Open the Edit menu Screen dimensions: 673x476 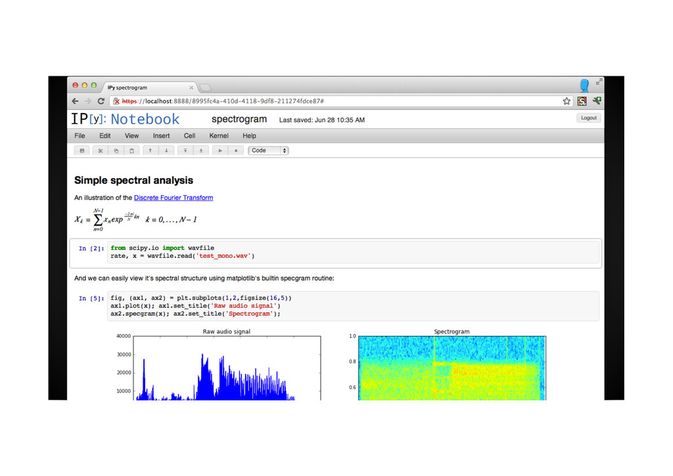[x=105, y=135]
